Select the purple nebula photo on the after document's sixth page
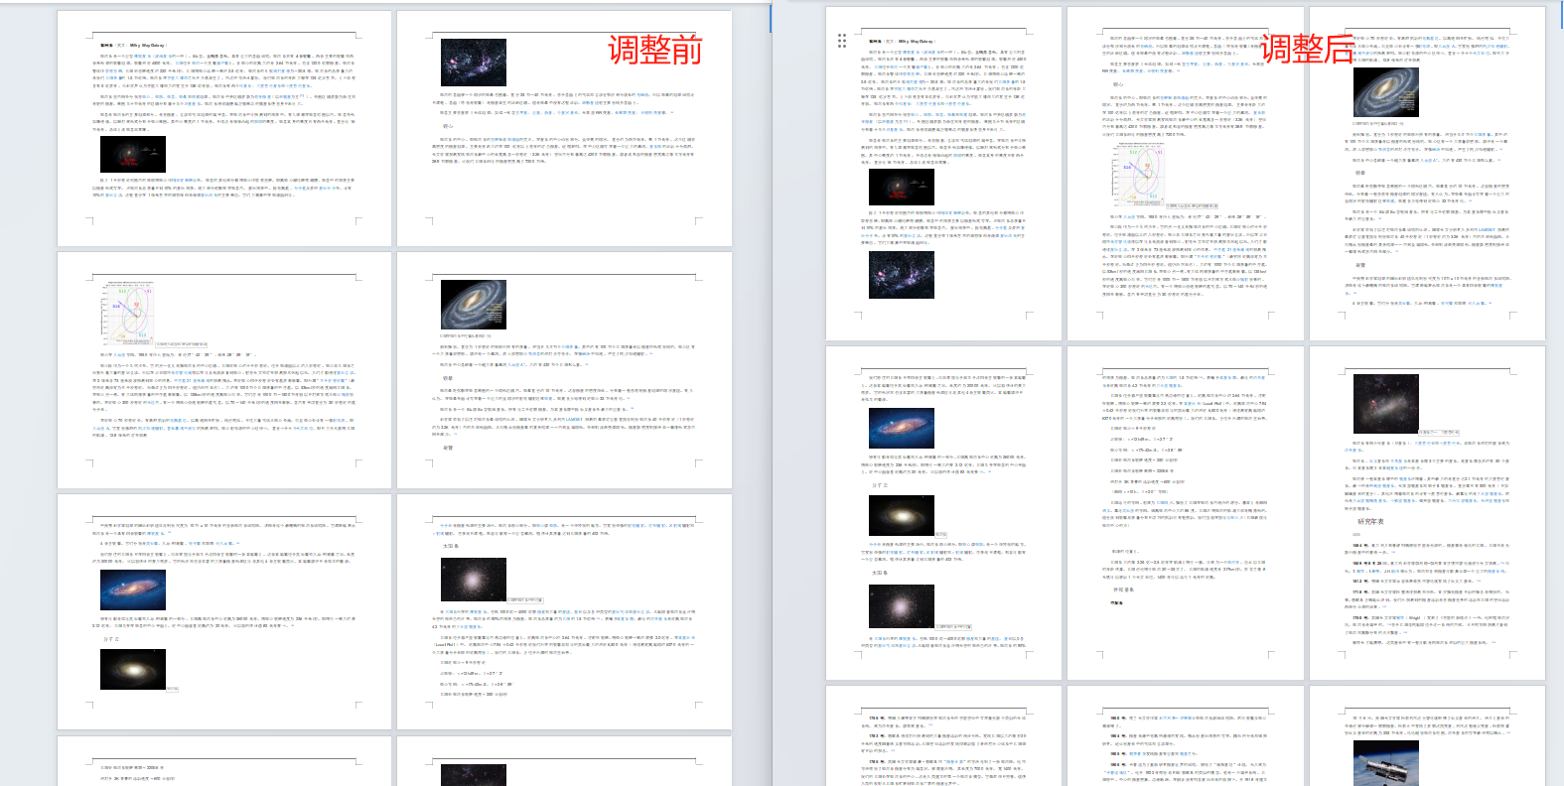Image resolution: width=1564 pixels, height=786 pixels. [x=1386, y=403]
